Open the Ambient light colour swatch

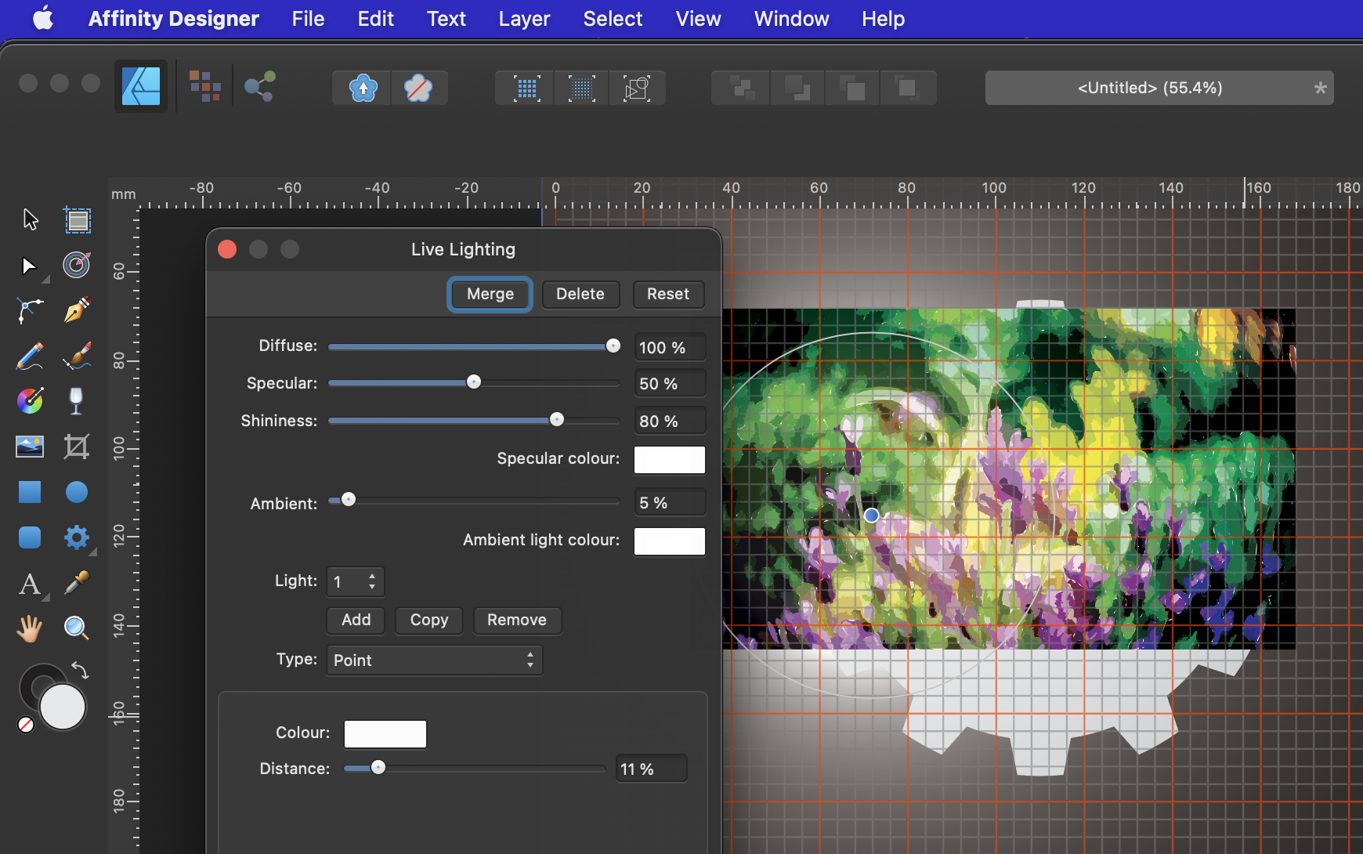[x=670, y=541]
